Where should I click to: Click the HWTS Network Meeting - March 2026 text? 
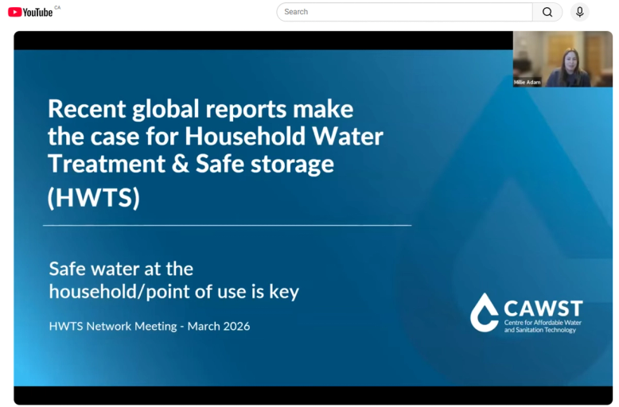[x=150, y=326]
